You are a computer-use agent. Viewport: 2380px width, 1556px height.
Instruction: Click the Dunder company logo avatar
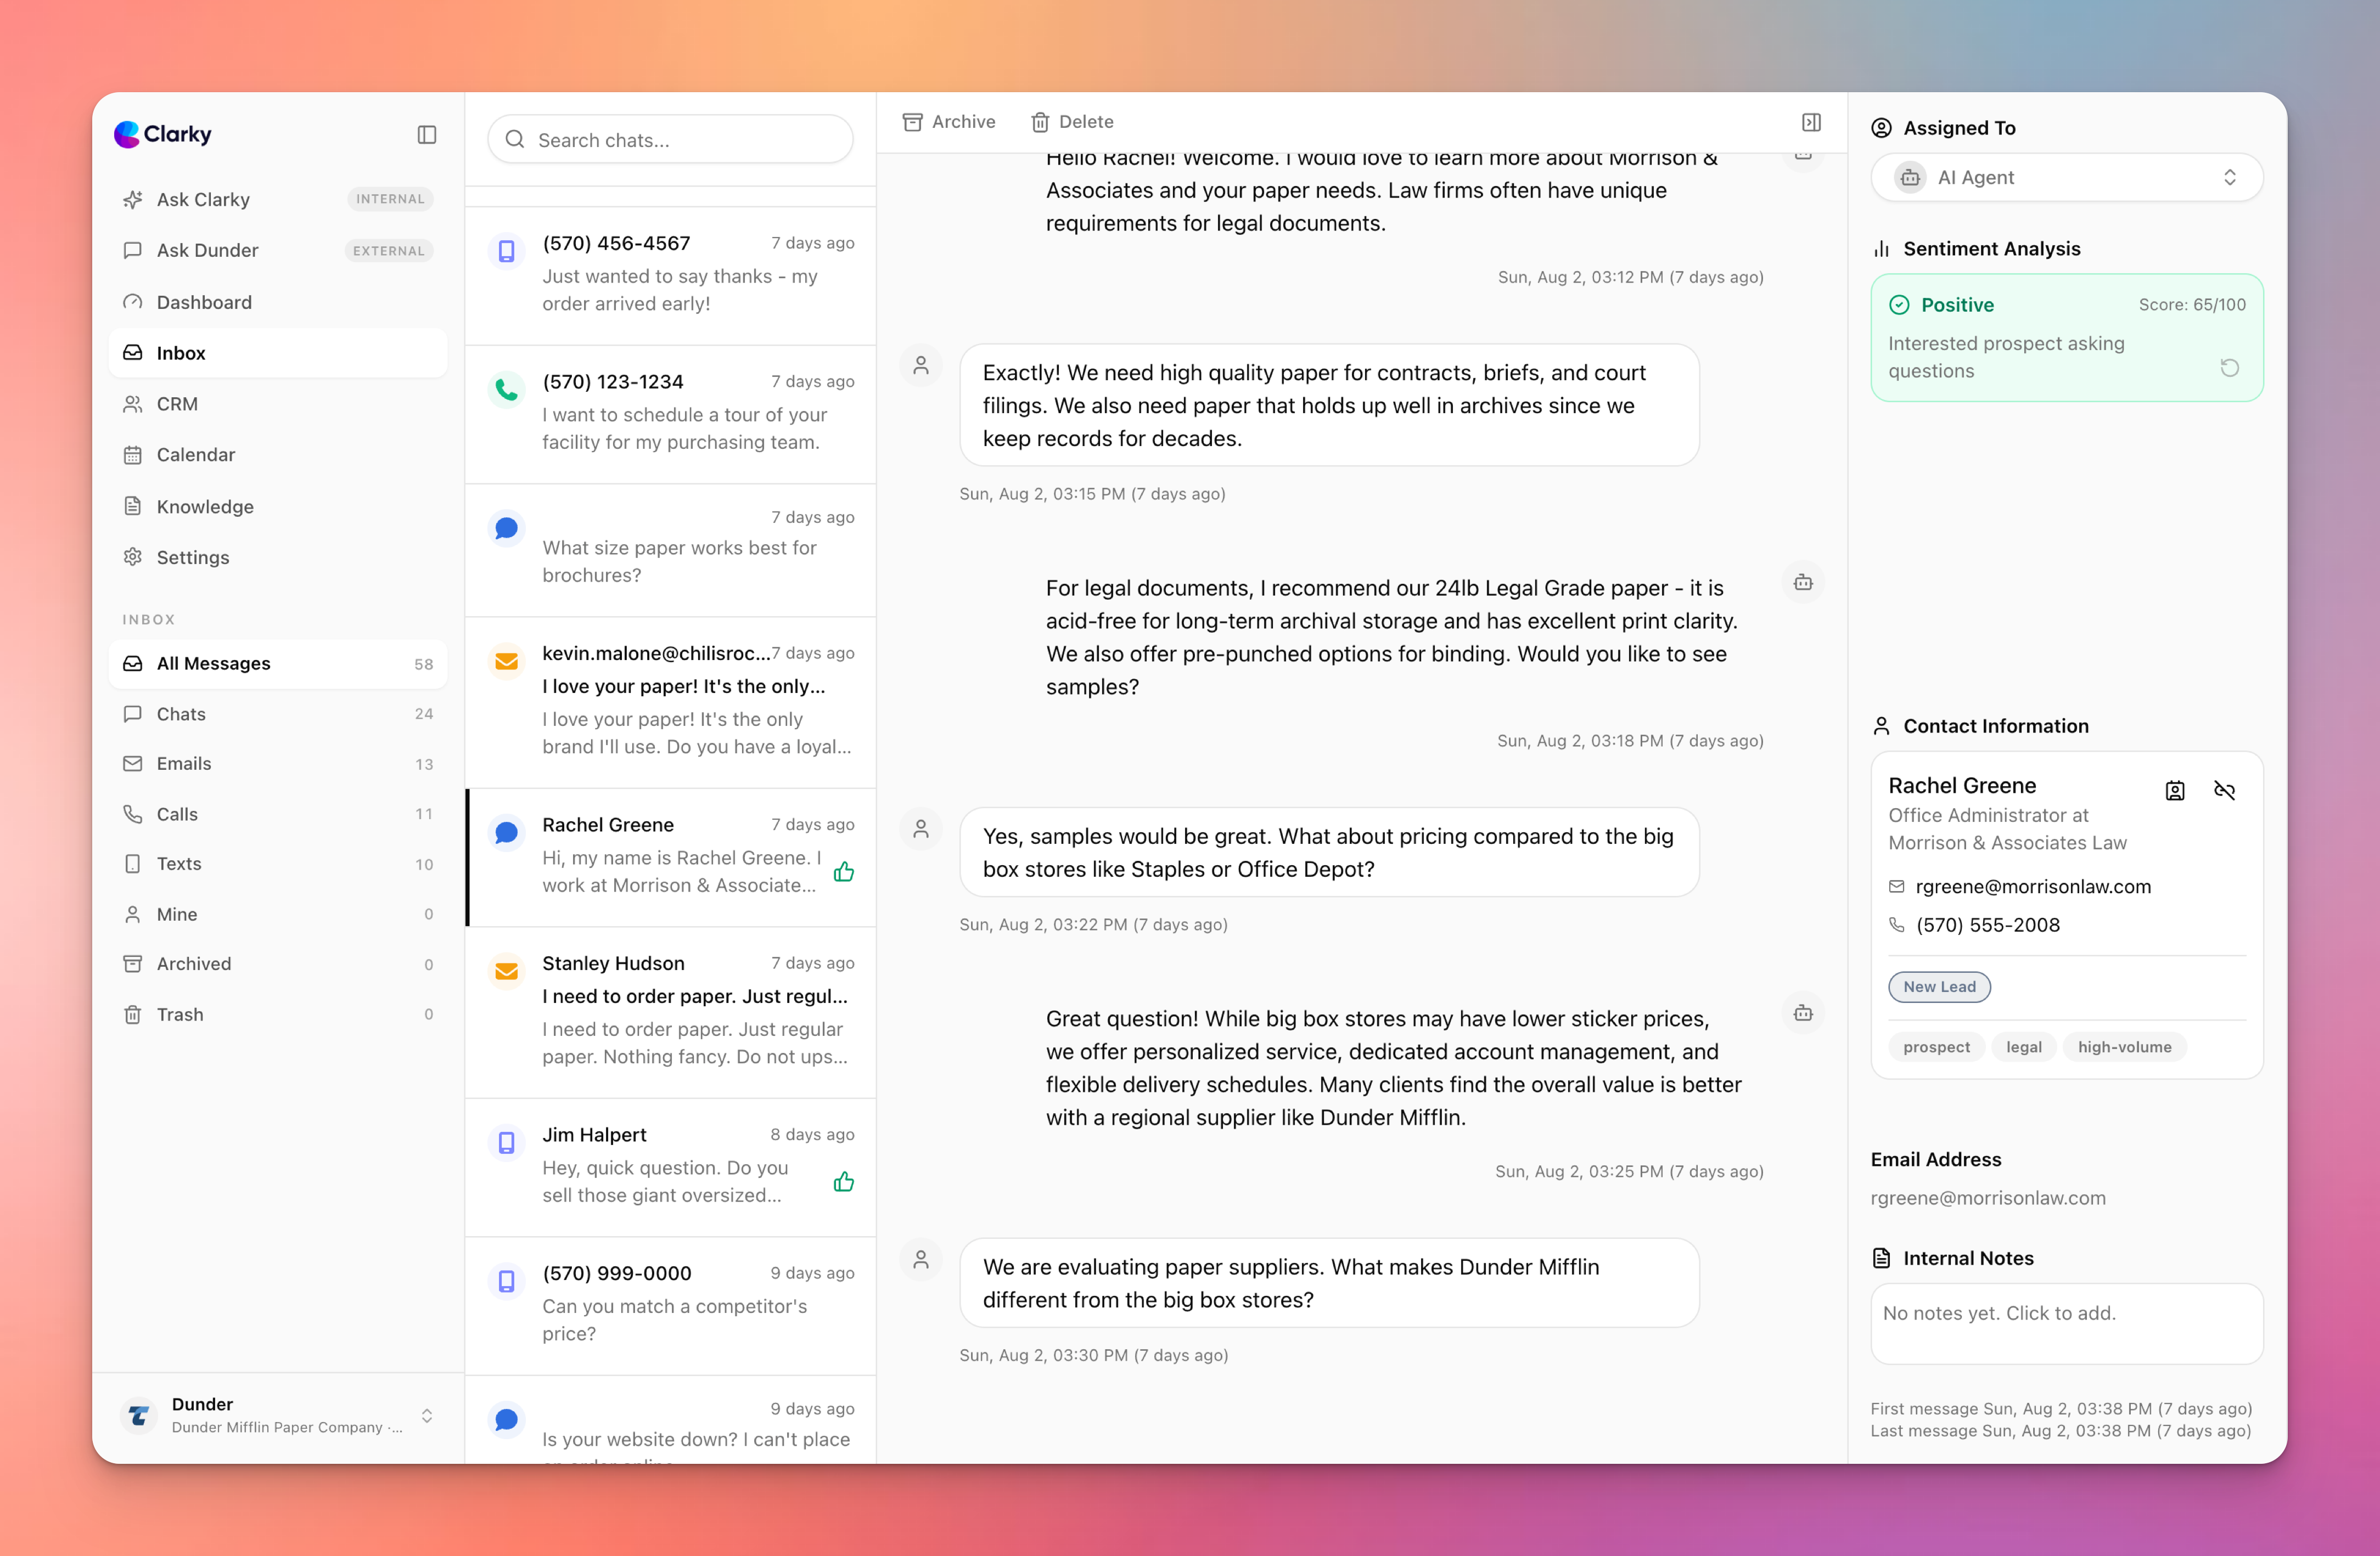point(139,1415)
